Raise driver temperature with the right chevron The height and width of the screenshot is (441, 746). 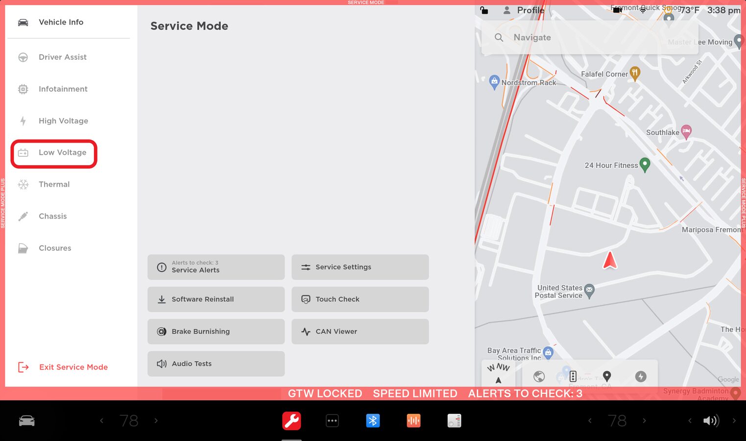click(156, 420)
